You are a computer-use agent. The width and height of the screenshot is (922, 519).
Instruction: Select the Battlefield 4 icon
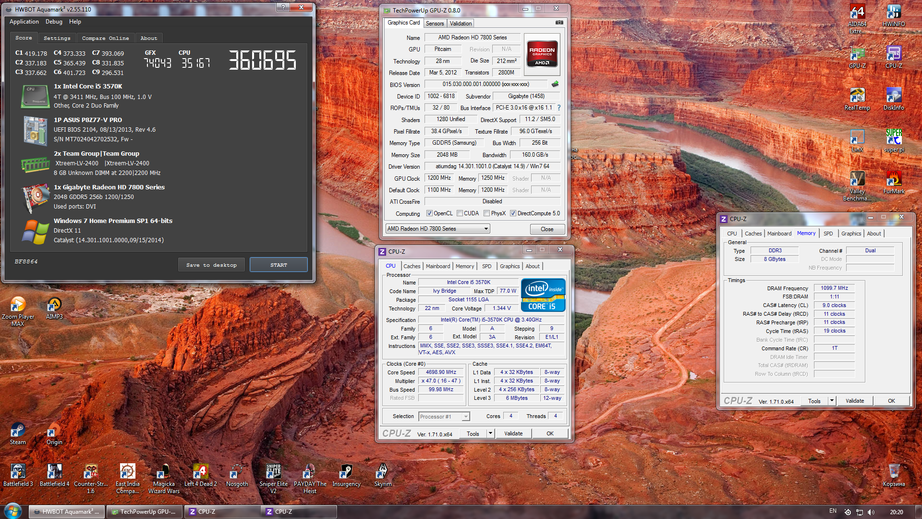(x=54, y=475)
